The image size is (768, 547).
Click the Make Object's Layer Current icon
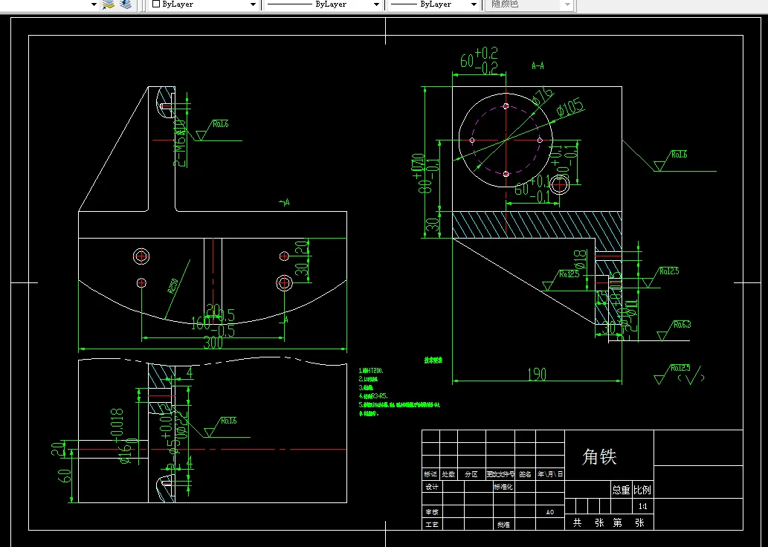109,4
